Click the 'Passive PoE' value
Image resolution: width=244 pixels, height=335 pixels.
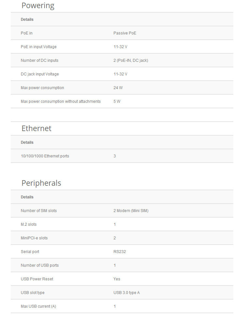pyautogui.click(x=125, y=33)
